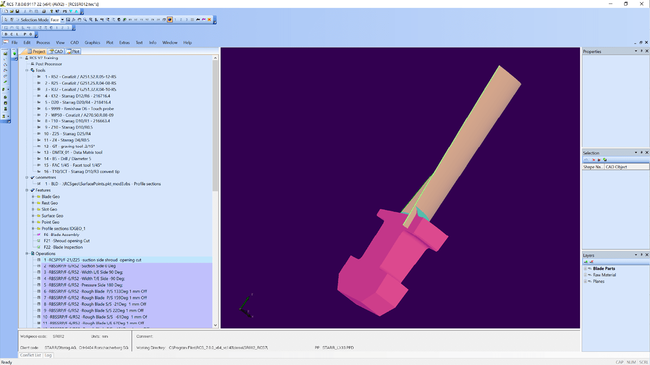Click the D button in small toolbar
Viewport: 650px width, 365px height.
[x=6, y=34]
